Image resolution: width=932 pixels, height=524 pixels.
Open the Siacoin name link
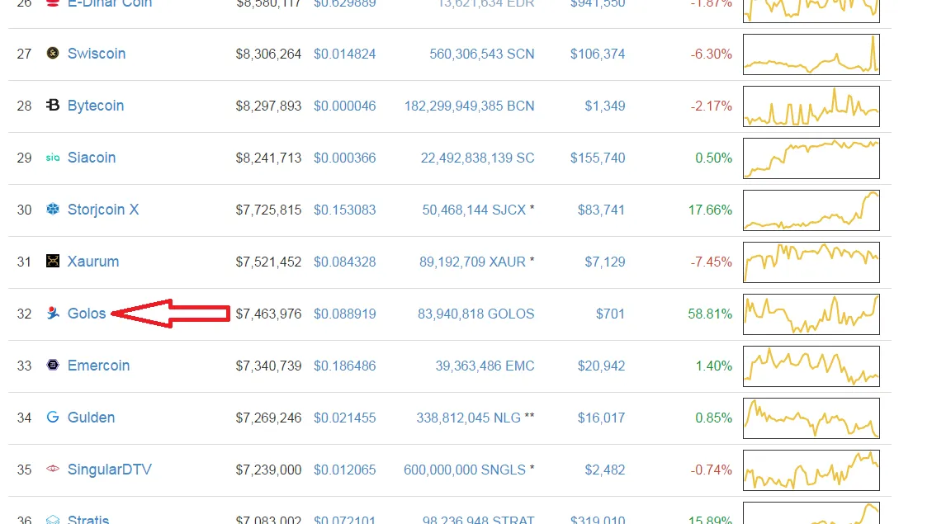point(92,158)
